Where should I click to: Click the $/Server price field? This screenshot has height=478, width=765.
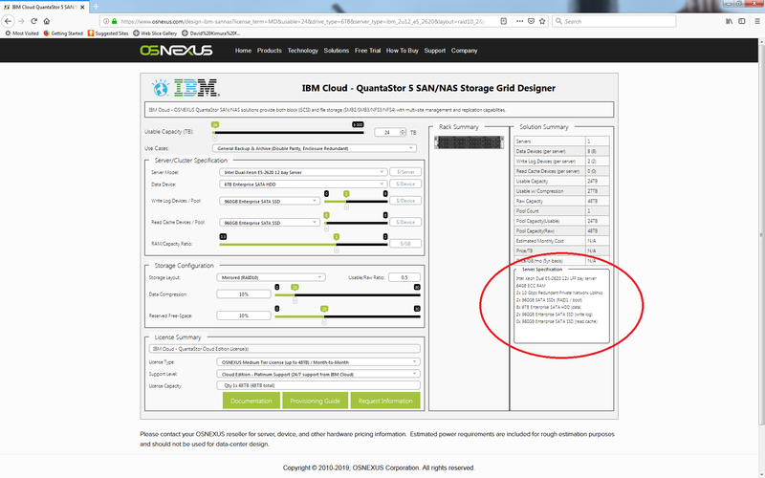(x=405, y=172)
